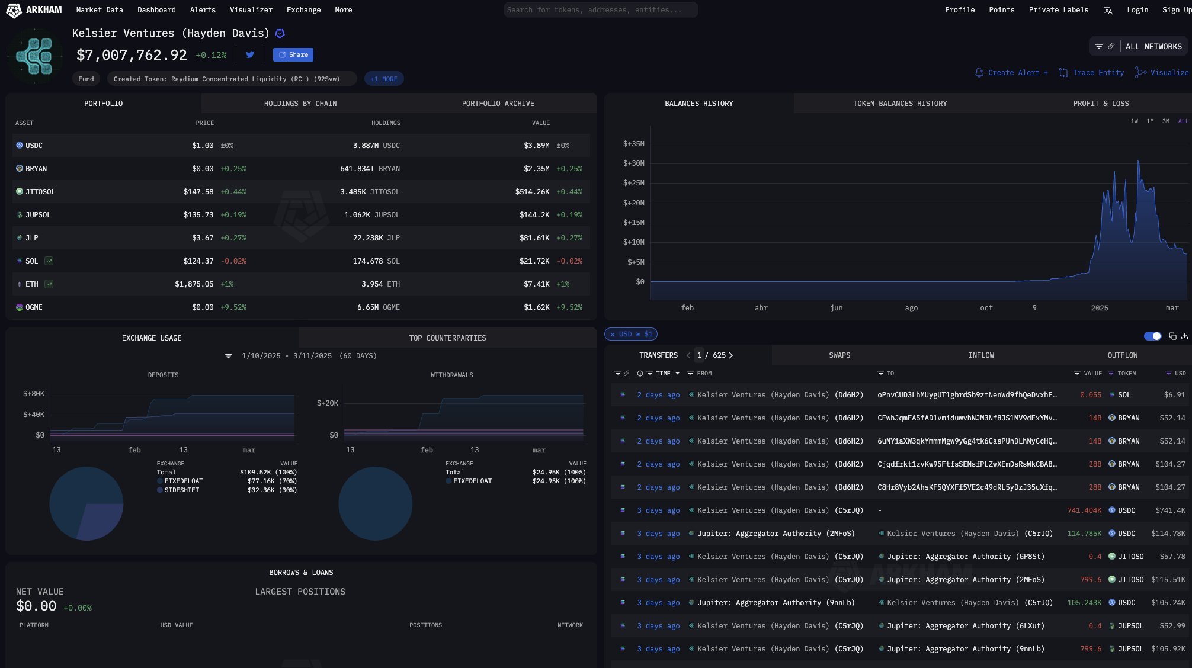Click the BRYAN token icon in portfolio
1192x668 pixels.
(x=20, y=169)
